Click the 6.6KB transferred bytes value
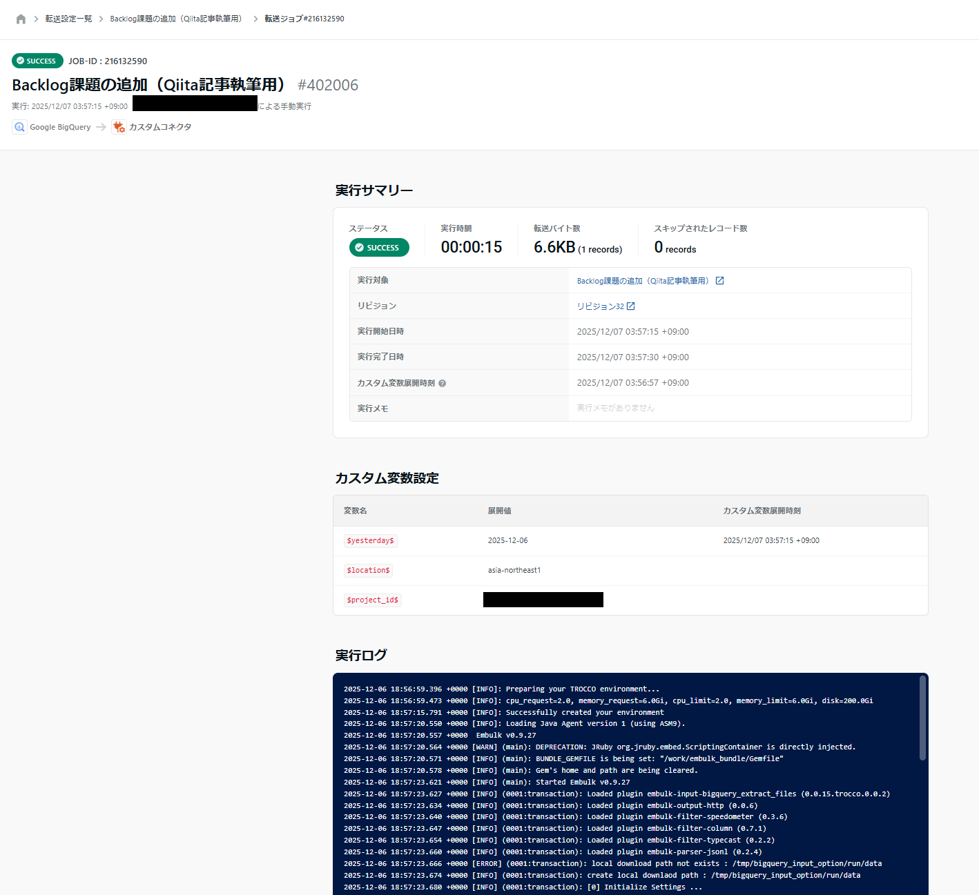The image size is (979, 895). tap(554, 247)
